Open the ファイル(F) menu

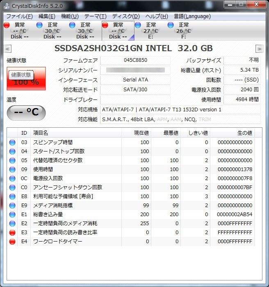coord(19,16)
